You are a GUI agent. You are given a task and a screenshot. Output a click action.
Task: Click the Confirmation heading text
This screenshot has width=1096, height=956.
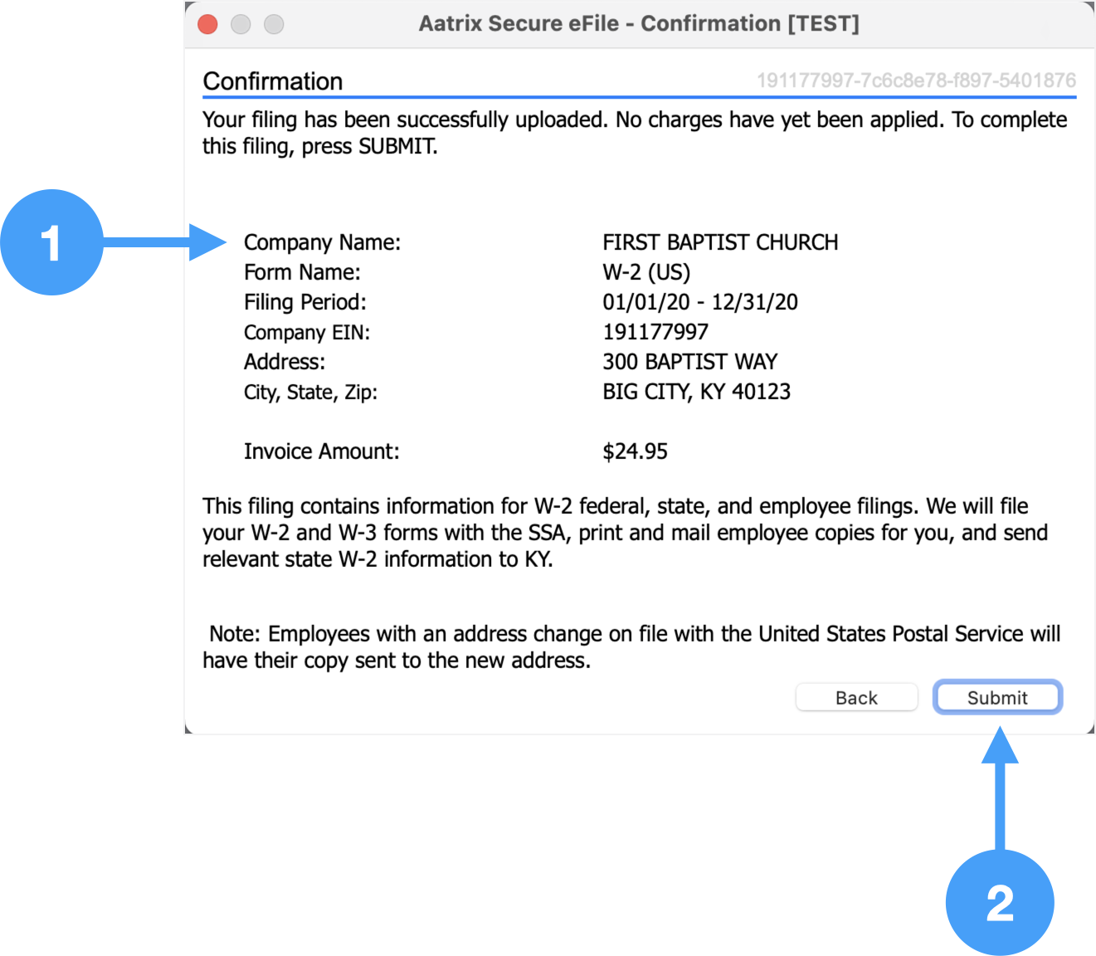(272, 81)
